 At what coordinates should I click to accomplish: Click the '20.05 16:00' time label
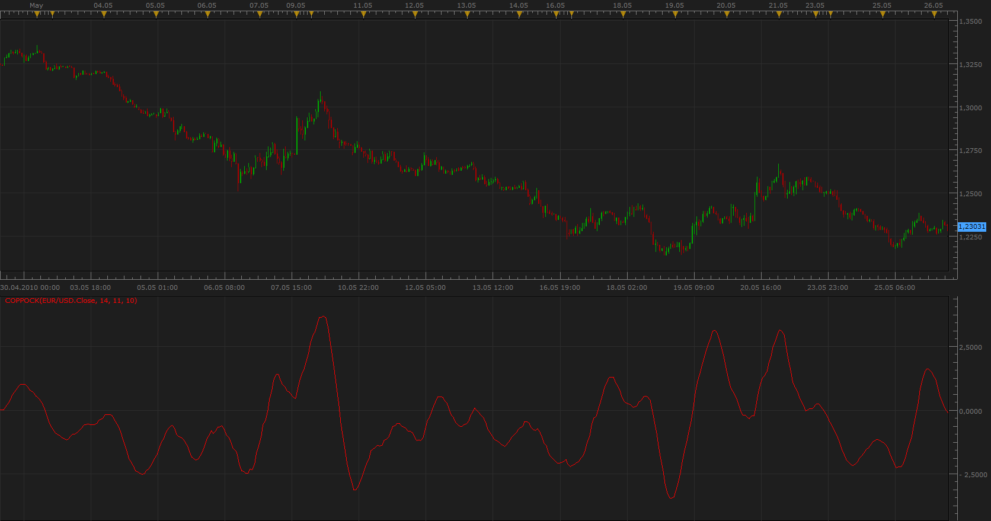pyautogui.click(x=761, y=287)
